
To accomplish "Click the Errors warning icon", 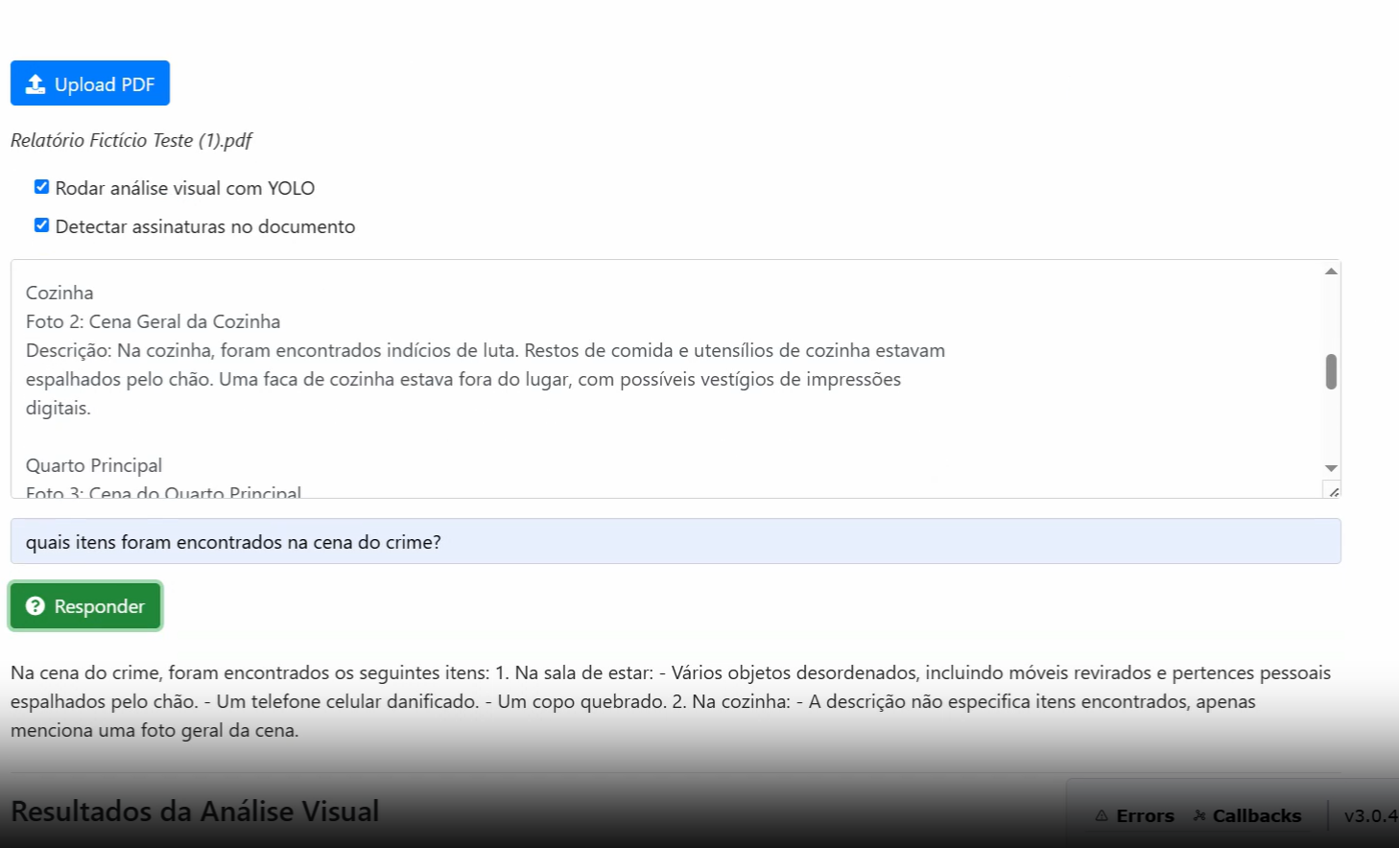I will [x=1102, y=816].
